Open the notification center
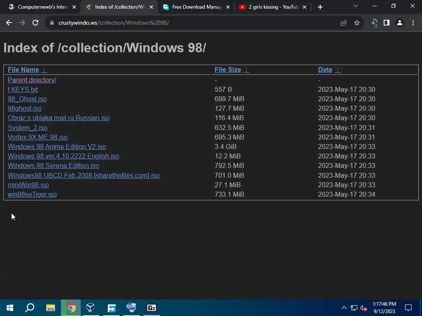Image resolution: width=422 pixels, height=316 pixels. click(x=408, y=308)
